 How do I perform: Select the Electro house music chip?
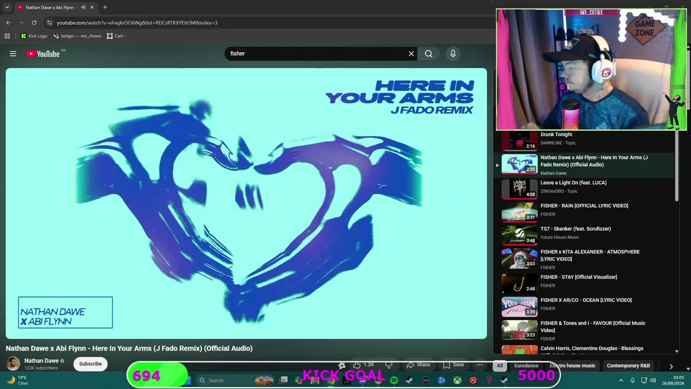tap(572, 366)
